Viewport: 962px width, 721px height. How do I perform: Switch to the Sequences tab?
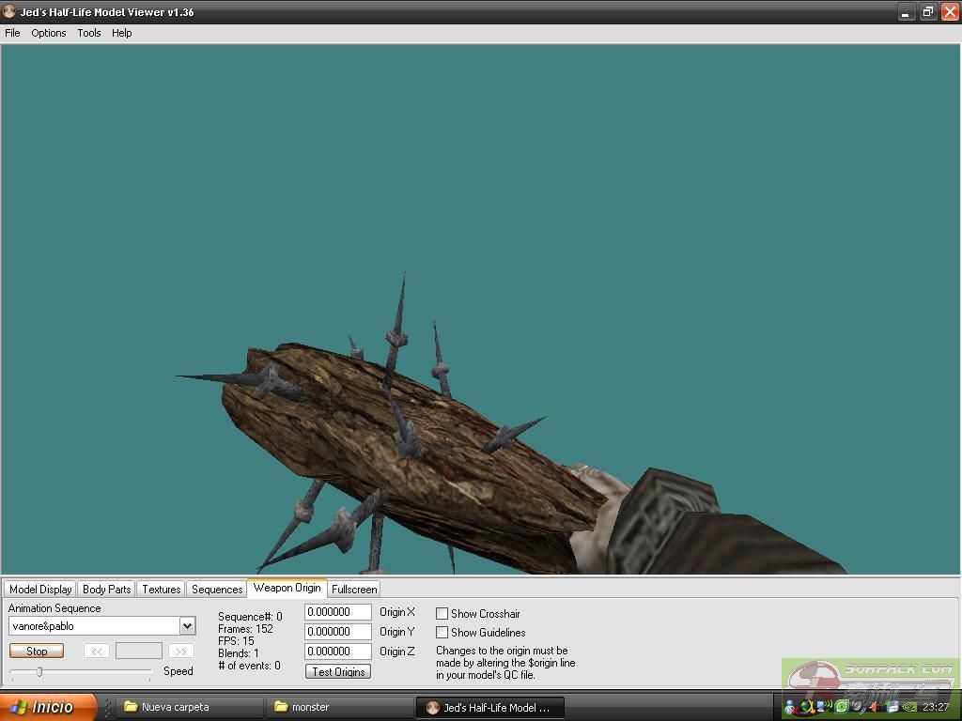click(x=217, y=590)
